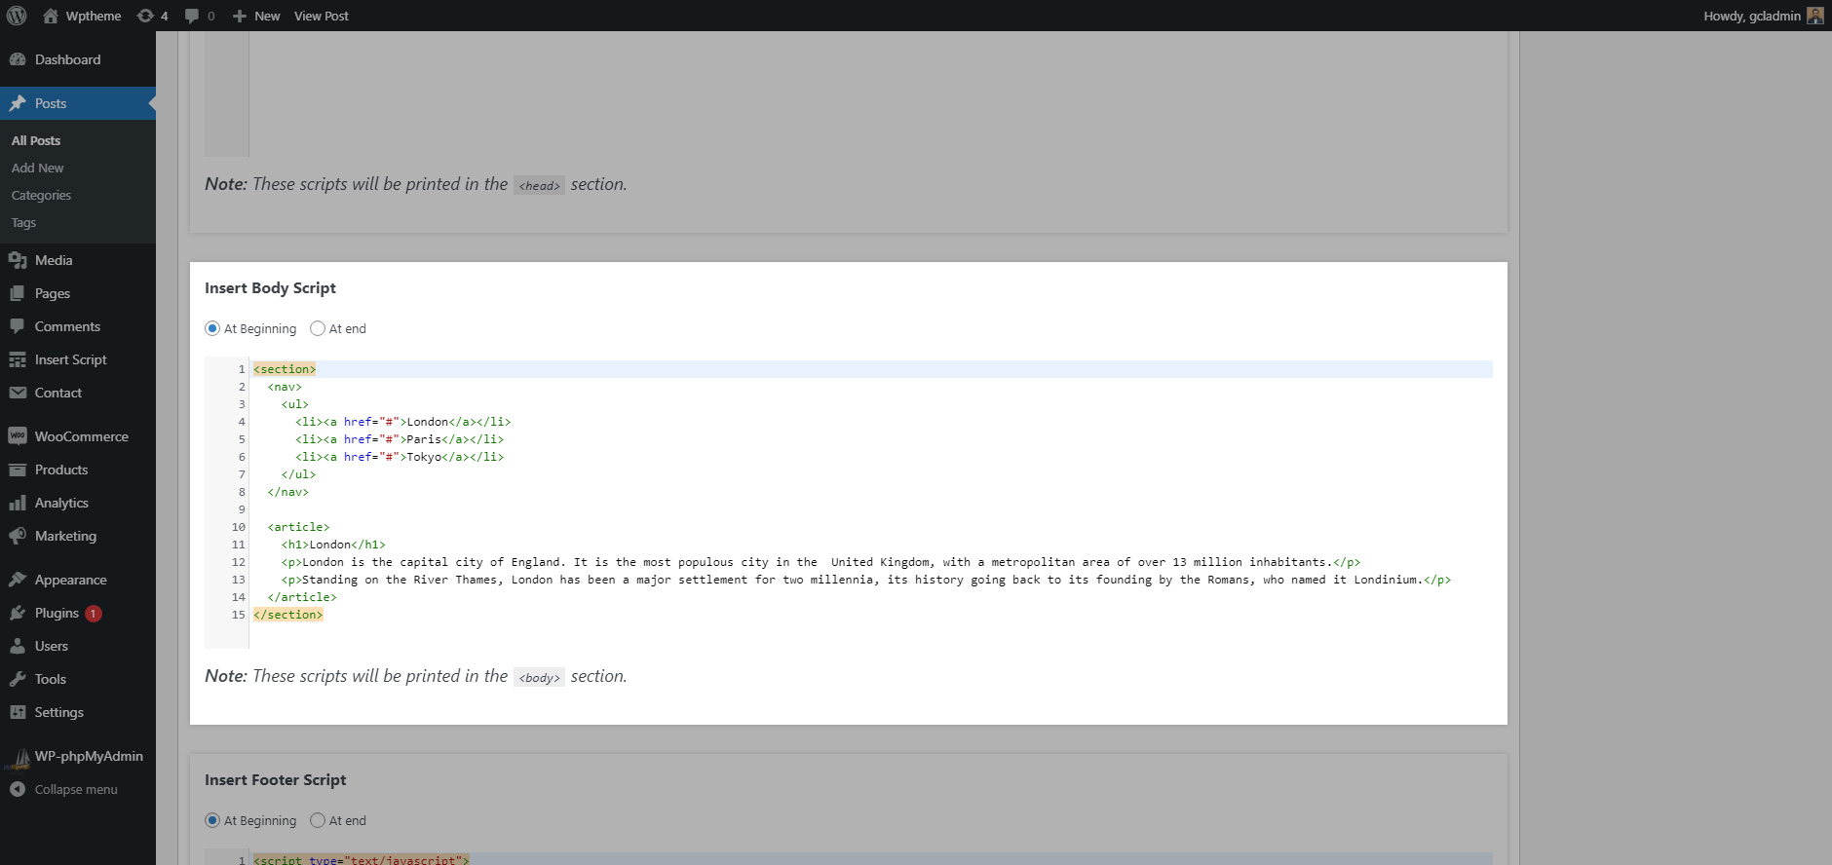This screenshot has height=865, width=1832.
Task: Click the Comments speech bubble sidebar icon
Action: (18, 326)
